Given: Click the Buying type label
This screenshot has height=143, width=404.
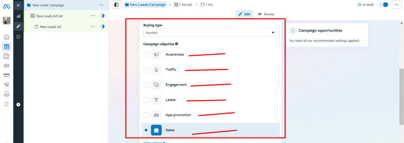Looking at the screenshot, I should [153, 25].
